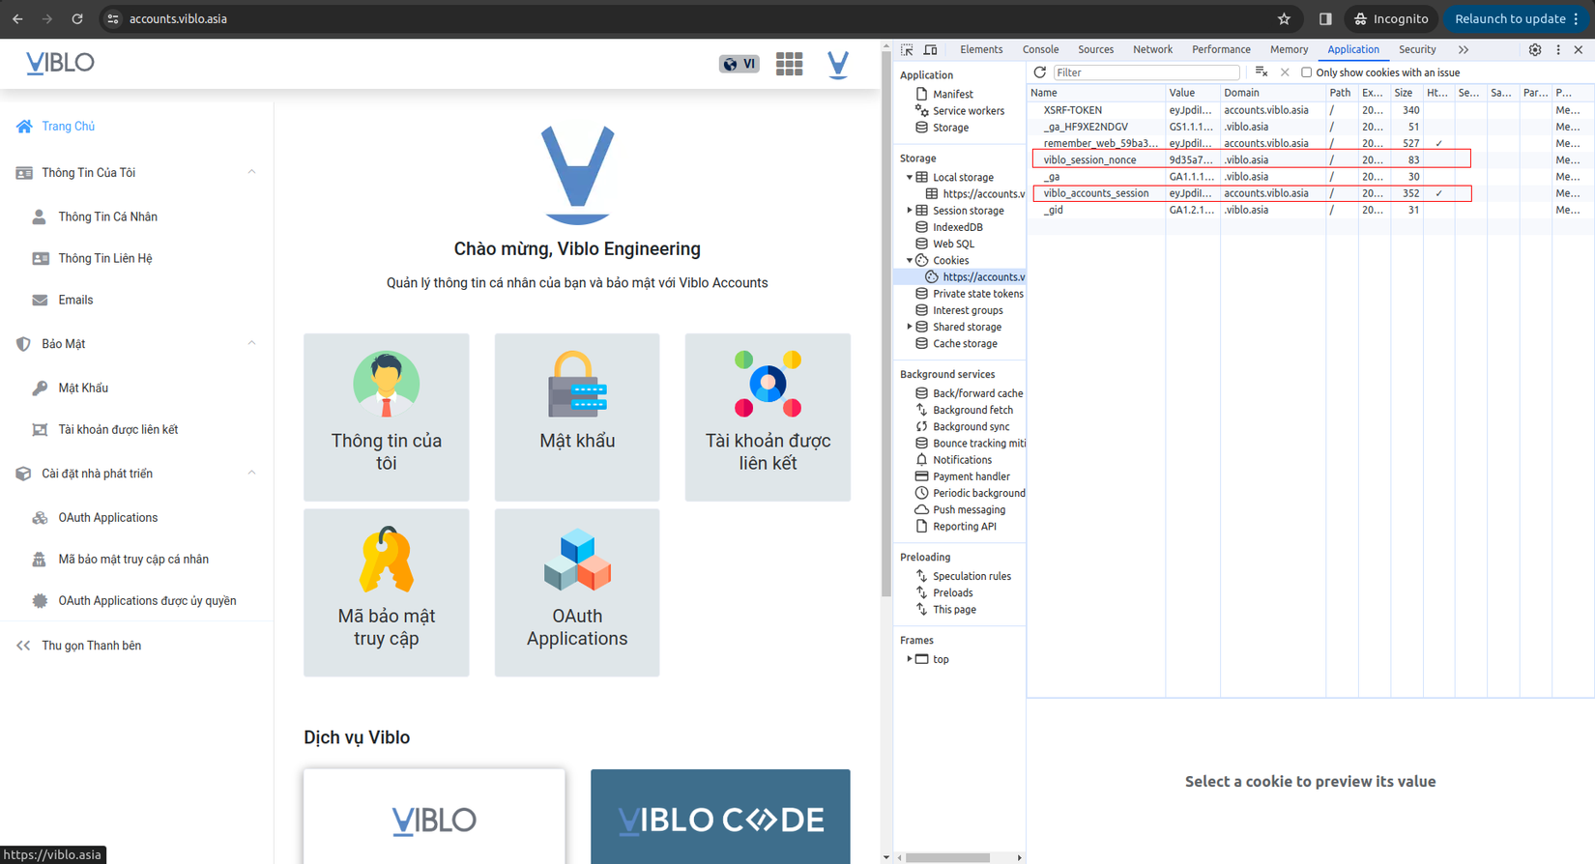Open Tài khoản được liên kết sidebar item
This screenshot has width=1595, height=864.
tap(118, 429)
